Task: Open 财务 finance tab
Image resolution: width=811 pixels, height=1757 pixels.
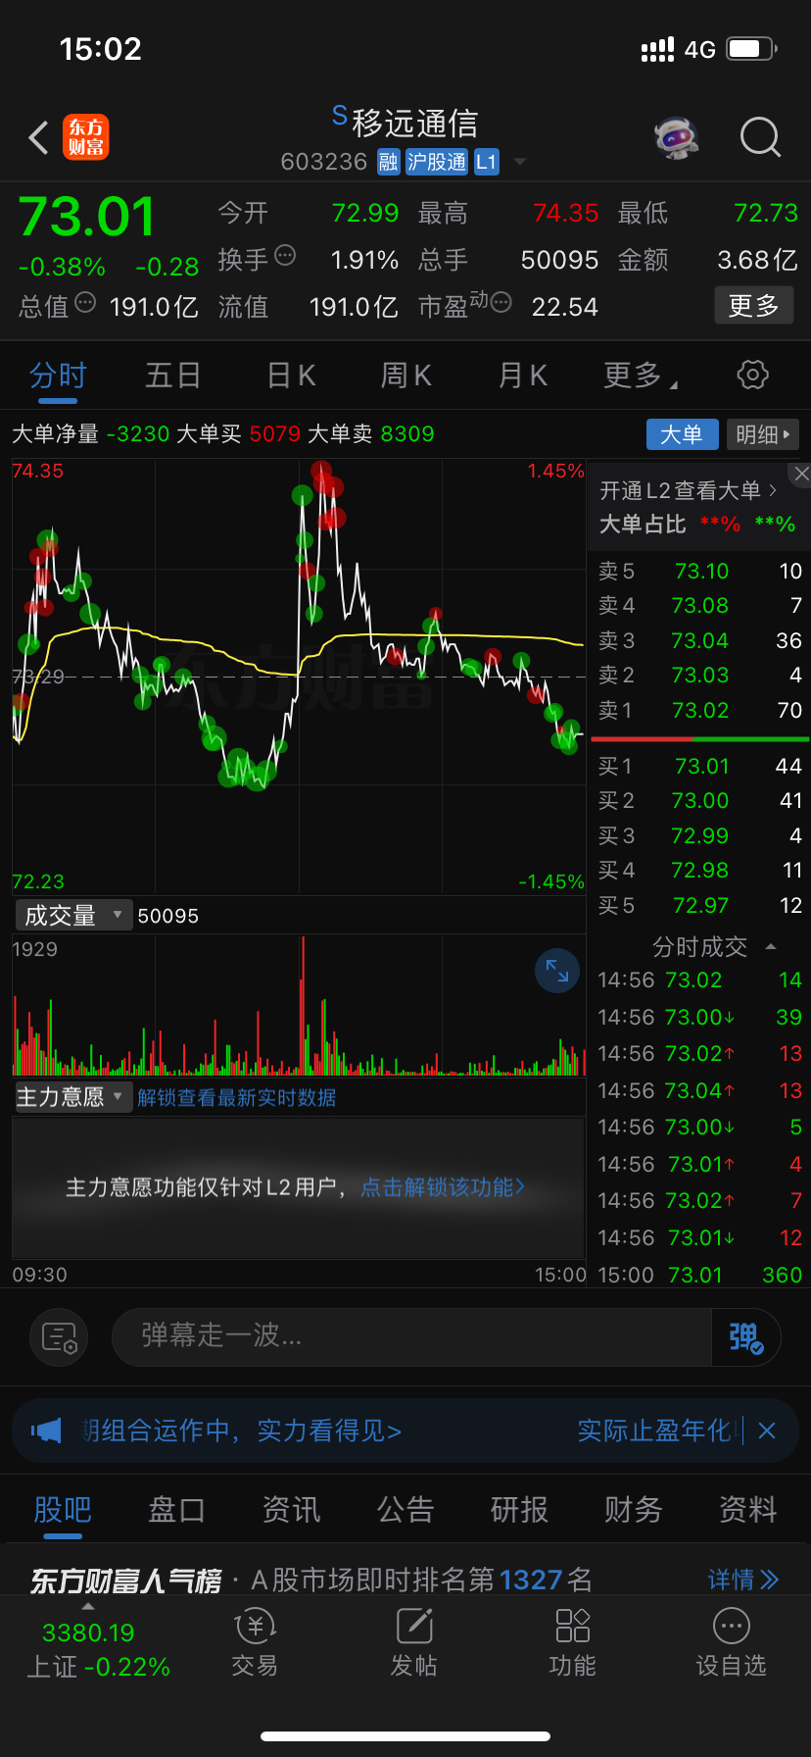Action: 634,1510
